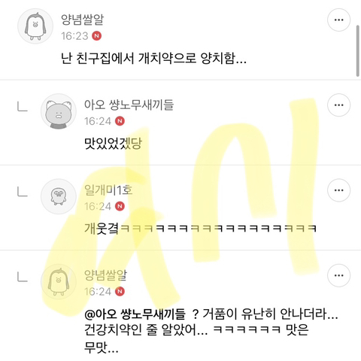Viewport: 361px width, 361px height.
Task: Open 양념쌀알 profile from top comment nickname
Action: (x=83, y=20)
